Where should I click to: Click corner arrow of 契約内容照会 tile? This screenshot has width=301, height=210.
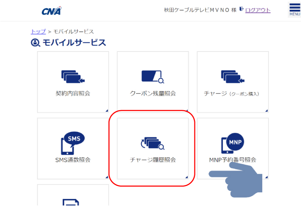coord(107,111)
